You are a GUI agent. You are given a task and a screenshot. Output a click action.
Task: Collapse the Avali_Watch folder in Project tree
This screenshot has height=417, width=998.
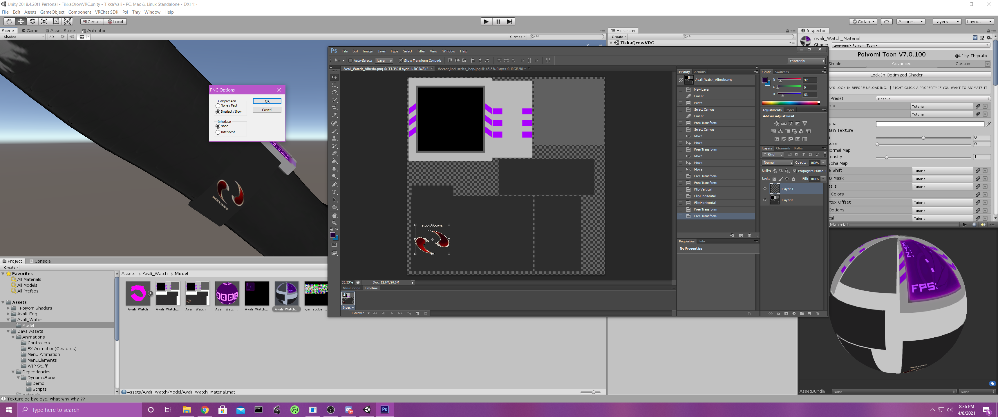(x=8, y=320)
